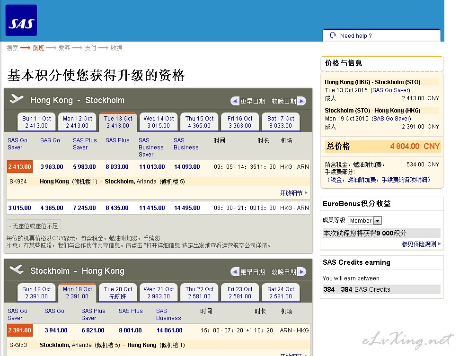Screen dimensions: 459x356
Task: Click the 航班 step in the breadcrumb
Action: pos(38,48)
